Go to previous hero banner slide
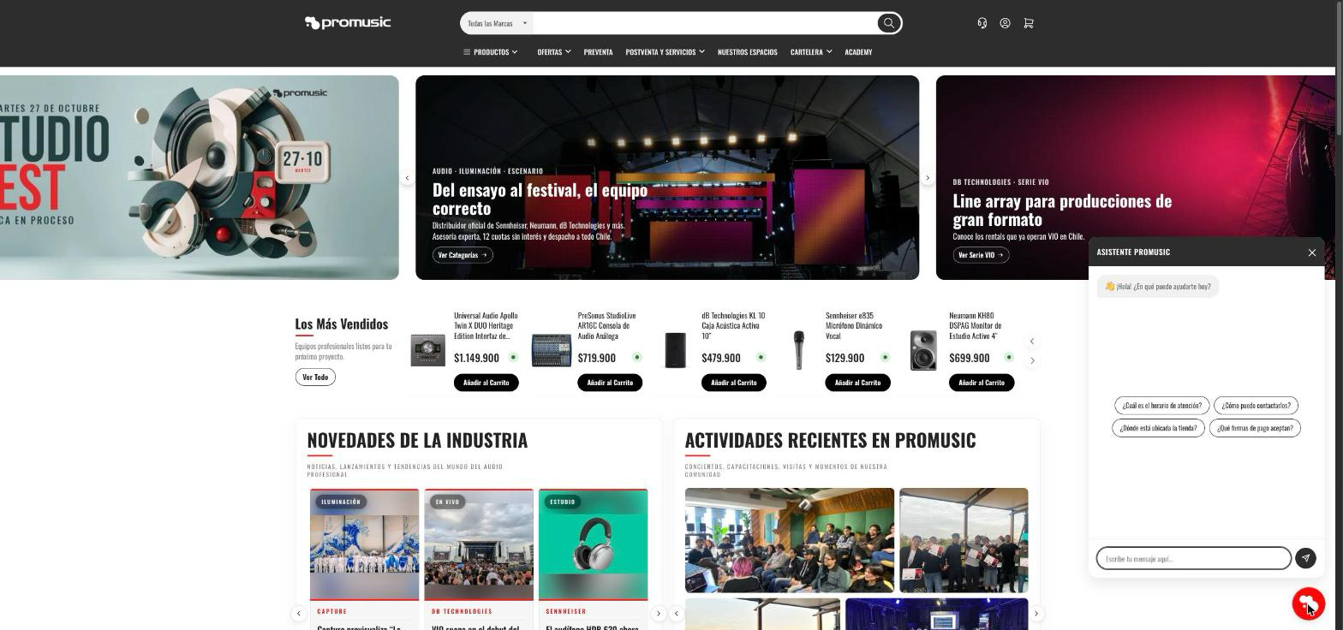The width and height of the screenshot is (1343, 630). tap(407, 178)
